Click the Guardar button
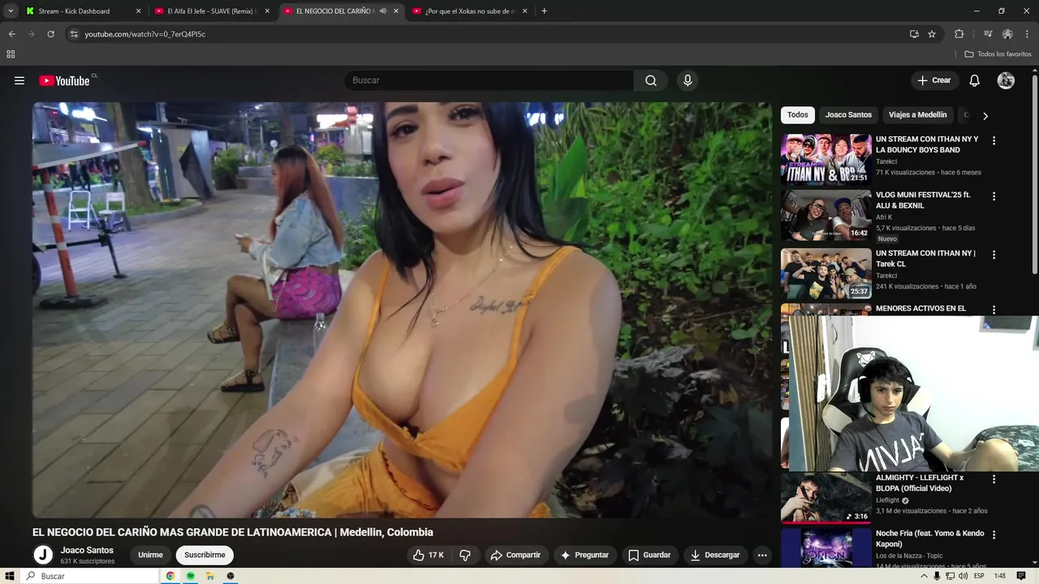 click(649, 555)
